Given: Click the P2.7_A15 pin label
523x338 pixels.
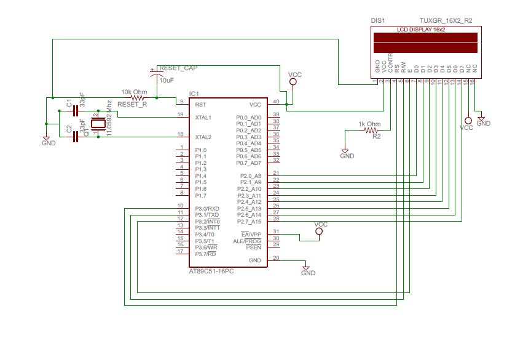Looking at the screenshot, I should coord(249,222).
